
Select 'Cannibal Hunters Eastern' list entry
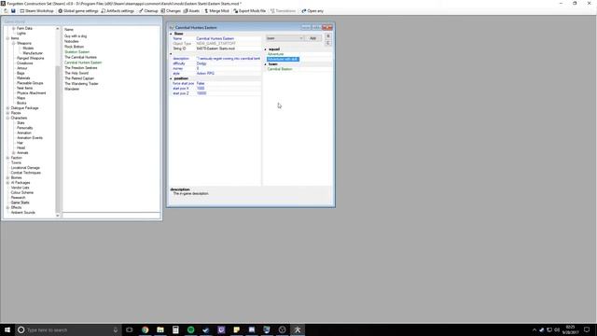pyautogui.click(x=83, y=63)
